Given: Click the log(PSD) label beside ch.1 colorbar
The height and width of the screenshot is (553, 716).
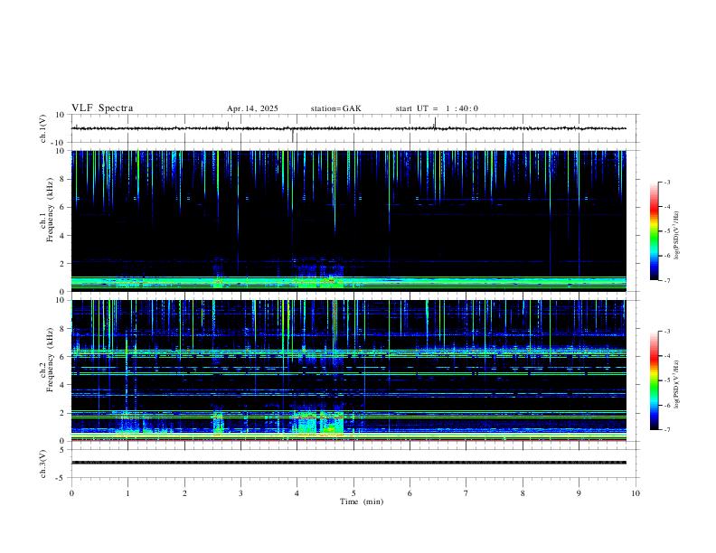Looking at the screenshot, I should [x=677, y=235].
